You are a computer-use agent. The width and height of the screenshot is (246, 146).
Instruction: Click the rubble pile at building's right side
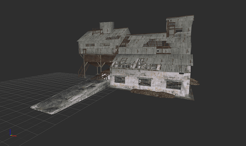194,82
